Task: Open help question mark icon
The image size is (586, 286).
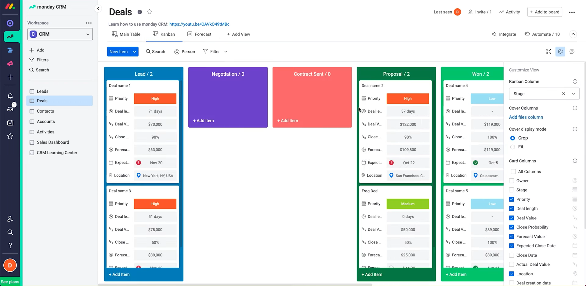Action: 10,245
